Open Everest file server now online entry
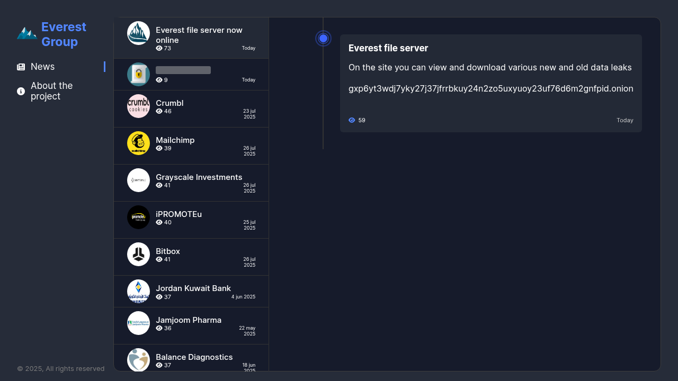 point(191,38)
